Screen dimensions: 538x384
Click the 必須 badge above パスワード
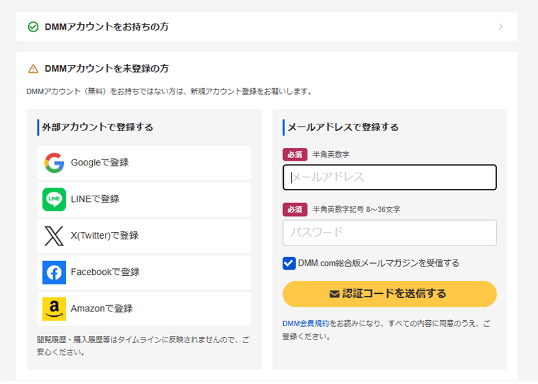295,209
